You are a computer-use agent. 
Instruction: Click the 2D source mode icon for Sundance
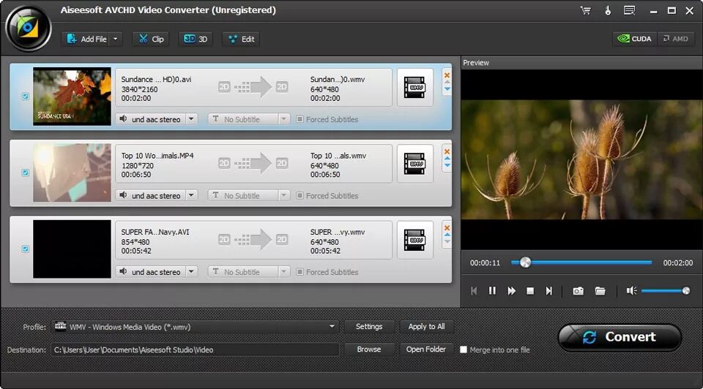point(224,87)
